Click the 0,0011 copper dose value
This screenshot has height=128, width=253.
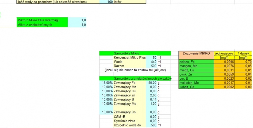pos(224,70)
